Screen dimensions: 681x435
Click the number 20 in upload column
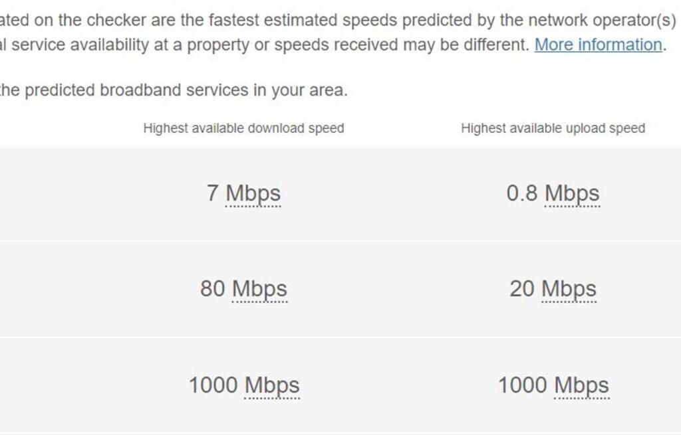coord(523,289)
